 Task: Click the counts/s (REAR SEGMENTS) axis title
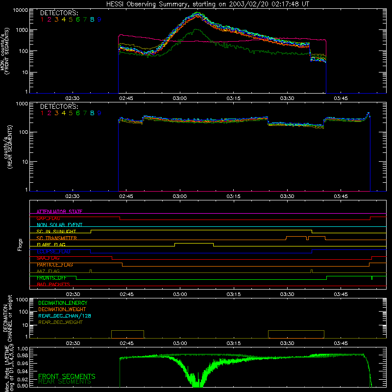(8, 147)
